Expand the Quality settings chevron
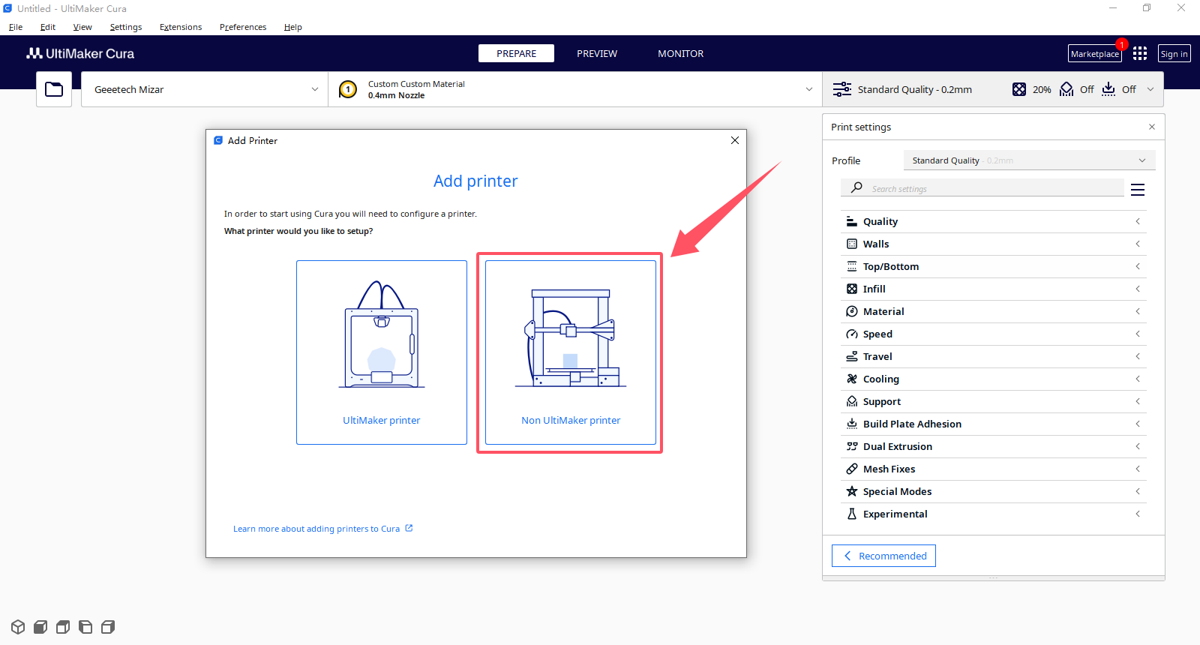The width and height of the screenshot is (1200, 645). click(1138, 221)
